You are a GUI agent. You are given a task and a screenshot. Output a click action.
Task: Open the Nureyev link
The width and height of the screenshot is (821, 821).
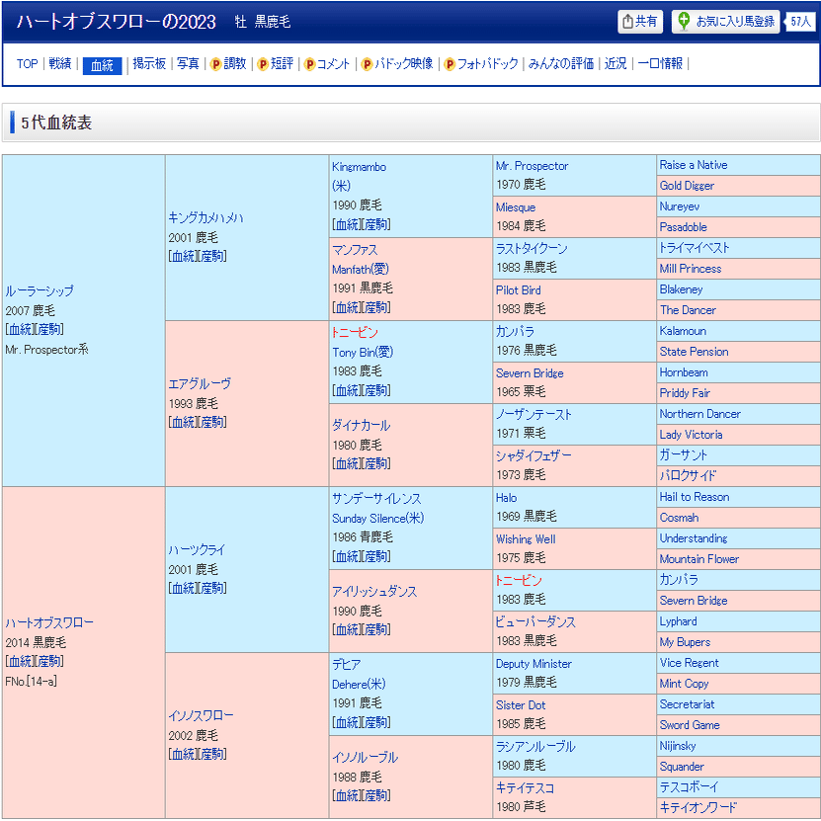coord(679,206)
